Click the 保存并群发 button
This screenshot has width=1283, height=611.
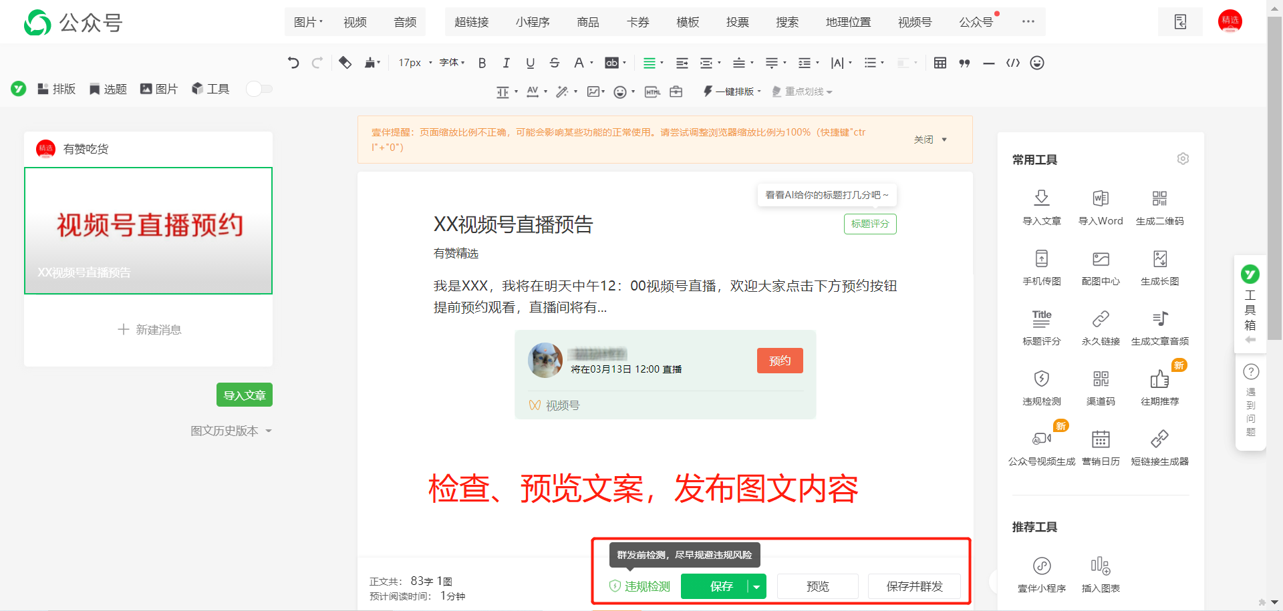tap(914, 586)
